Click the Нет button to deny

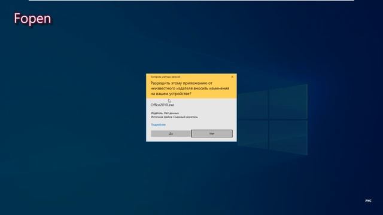[212, 134]
